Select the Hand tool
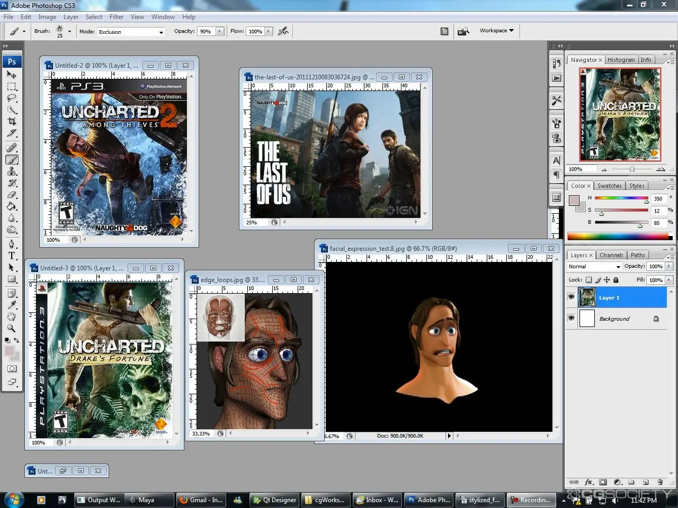 coord(12,316)
